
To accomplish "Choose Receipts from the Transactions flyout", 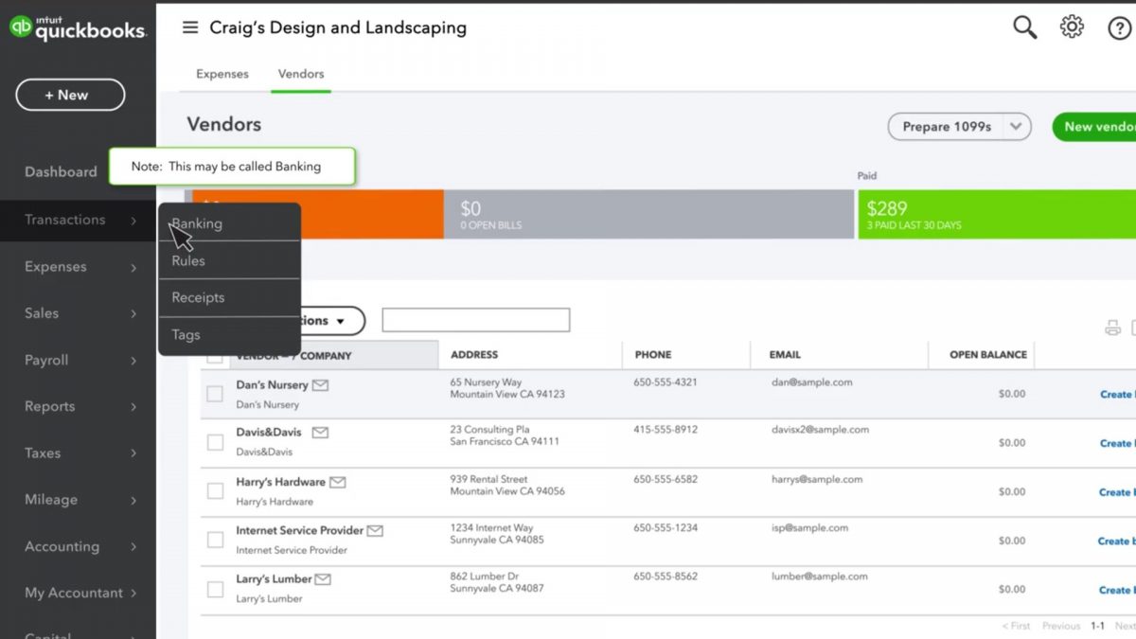I will [x=229, y=297].
